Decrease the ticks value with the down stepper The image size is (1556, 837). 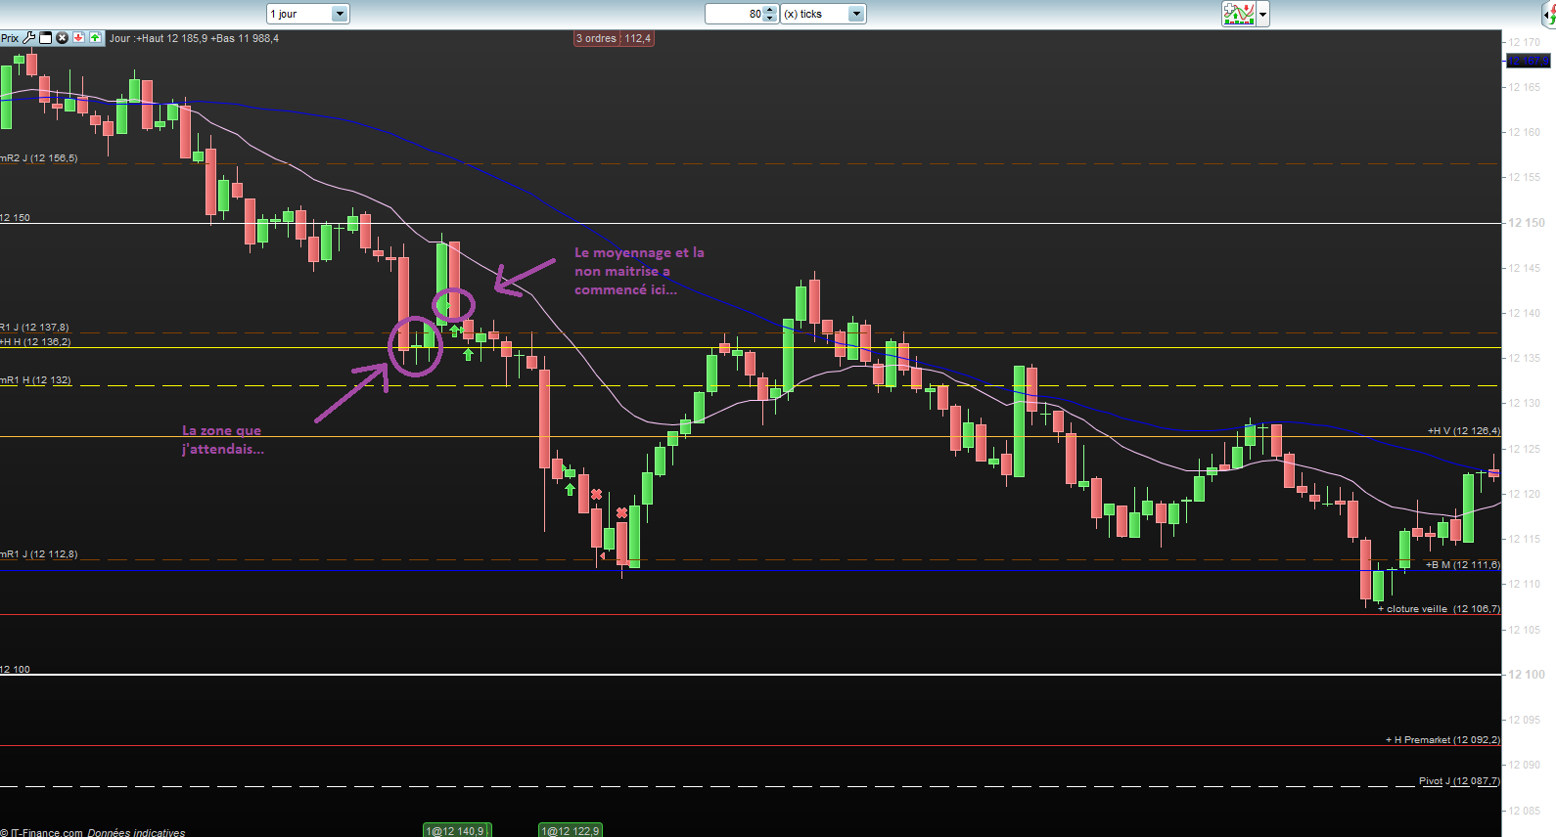(770, 19)
